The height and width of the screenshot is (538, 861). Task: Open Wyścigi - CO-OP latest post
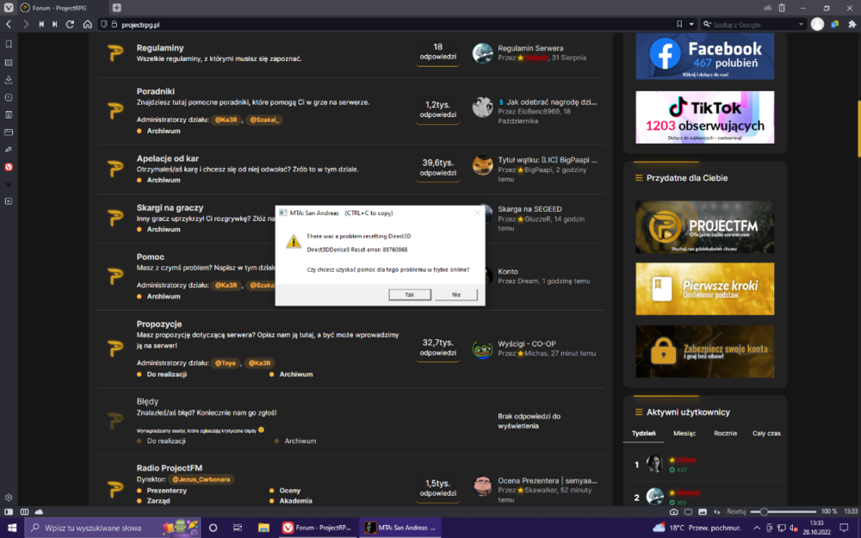pyautogui.click(x=527, y=343)
